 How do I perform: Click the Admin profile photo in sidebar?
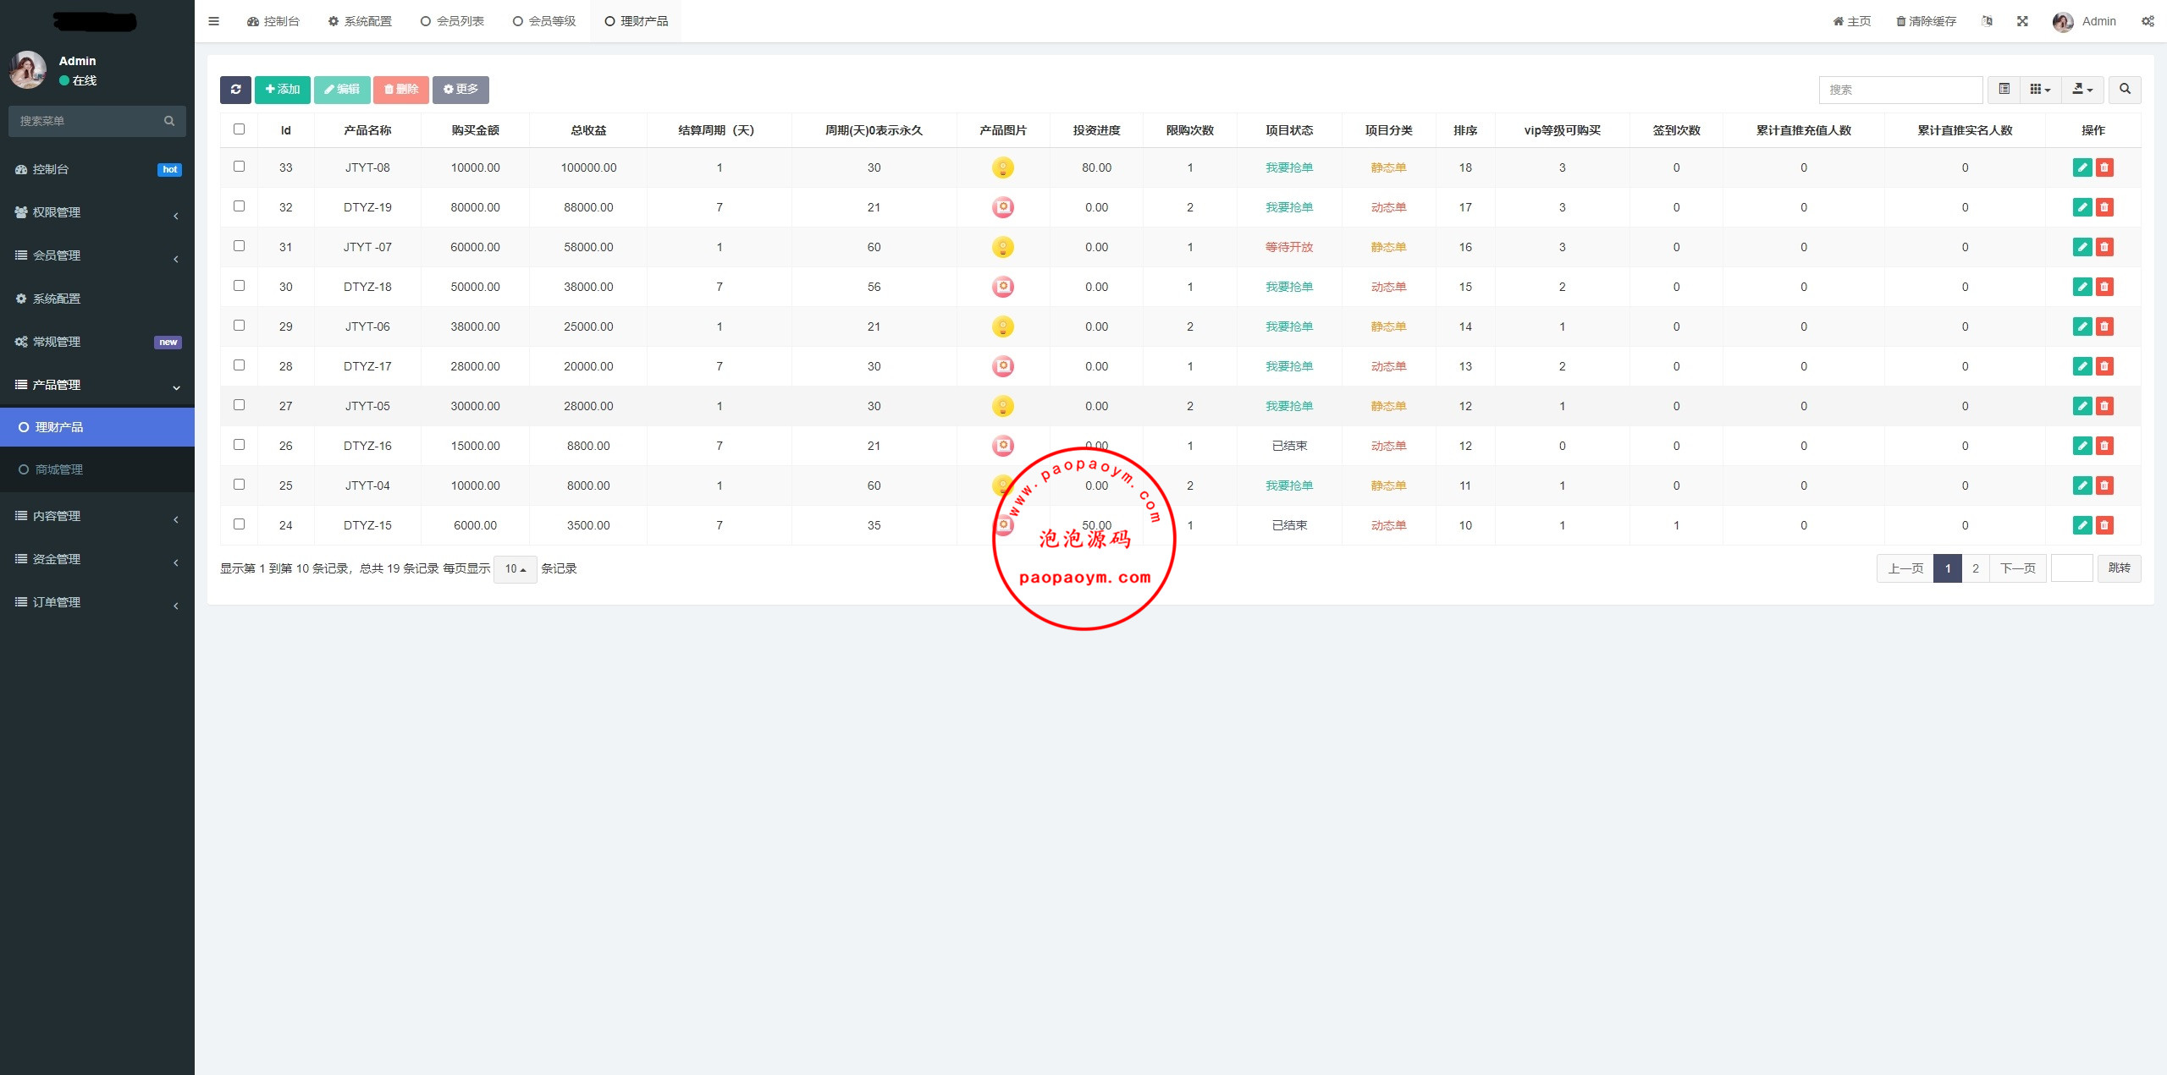click(28, 69)
